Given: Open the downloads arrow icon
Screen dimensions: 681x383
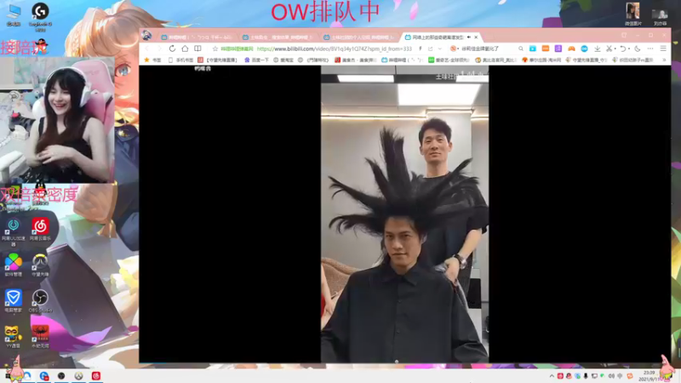Looking at the screenshot, I should coord(598,49).
